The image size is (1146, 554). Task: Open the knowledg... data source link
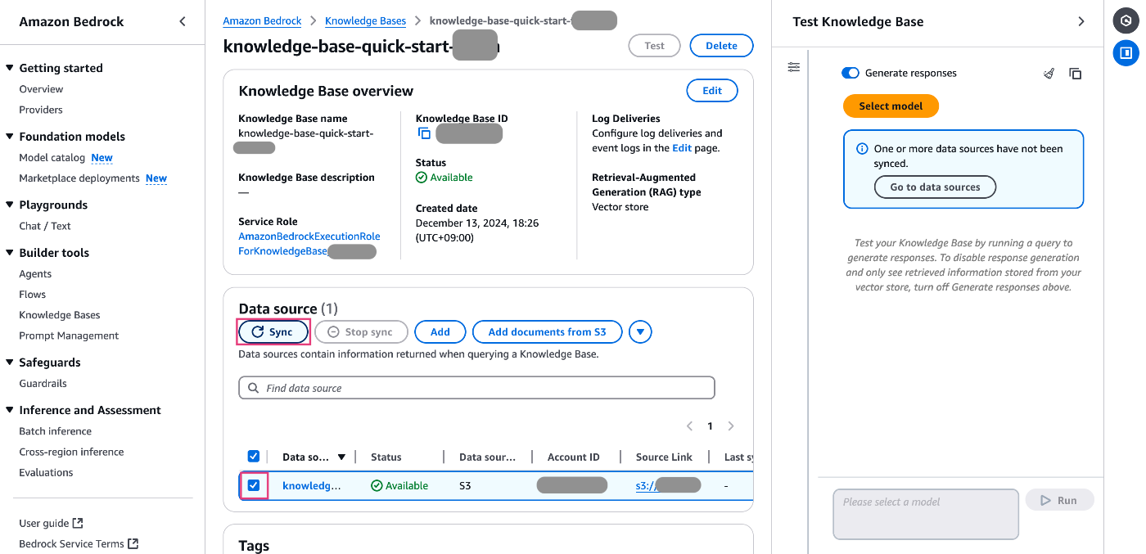[x=311, y=485]
